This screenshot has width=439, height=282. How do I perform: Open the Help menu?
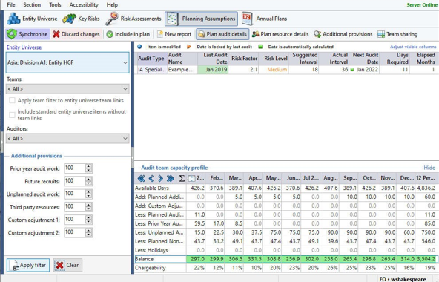coord(112,4)
